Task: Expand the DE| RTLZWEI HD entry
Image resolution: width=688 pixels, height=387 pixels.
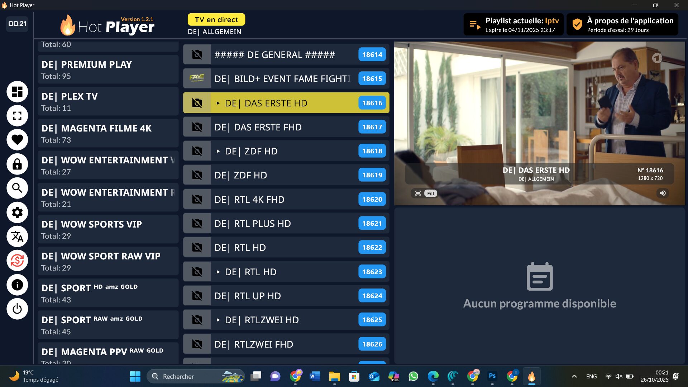Action: (218, 320)
